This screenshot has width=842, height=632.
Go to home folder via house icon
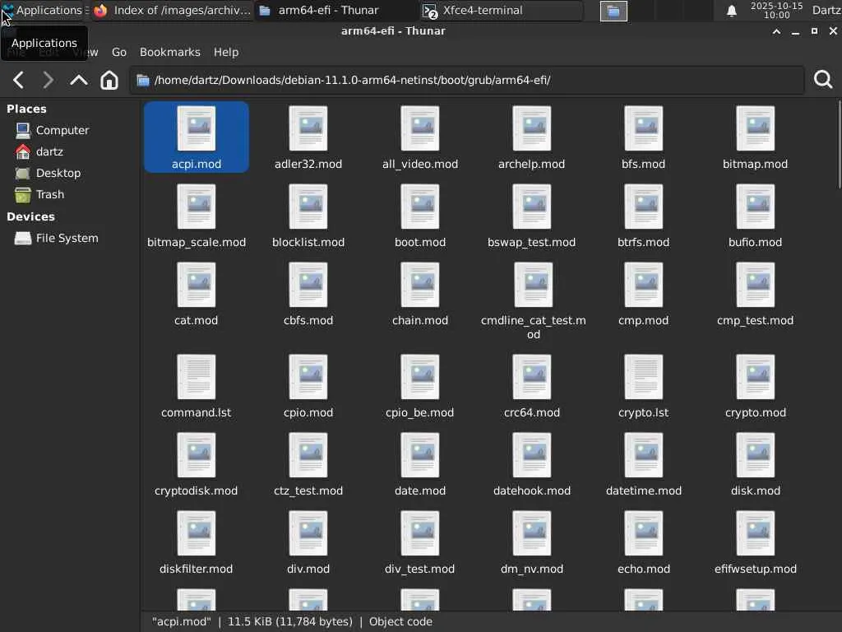[109, 80]
